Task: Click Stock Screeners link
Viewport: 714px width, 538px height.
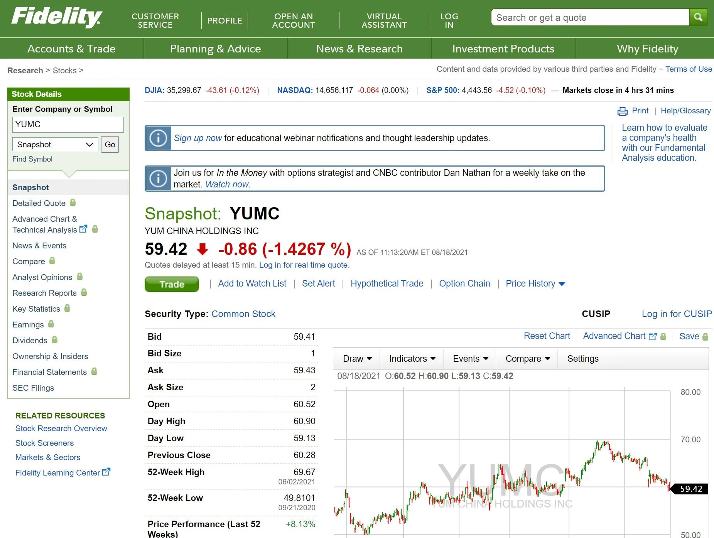Action: 44,443
